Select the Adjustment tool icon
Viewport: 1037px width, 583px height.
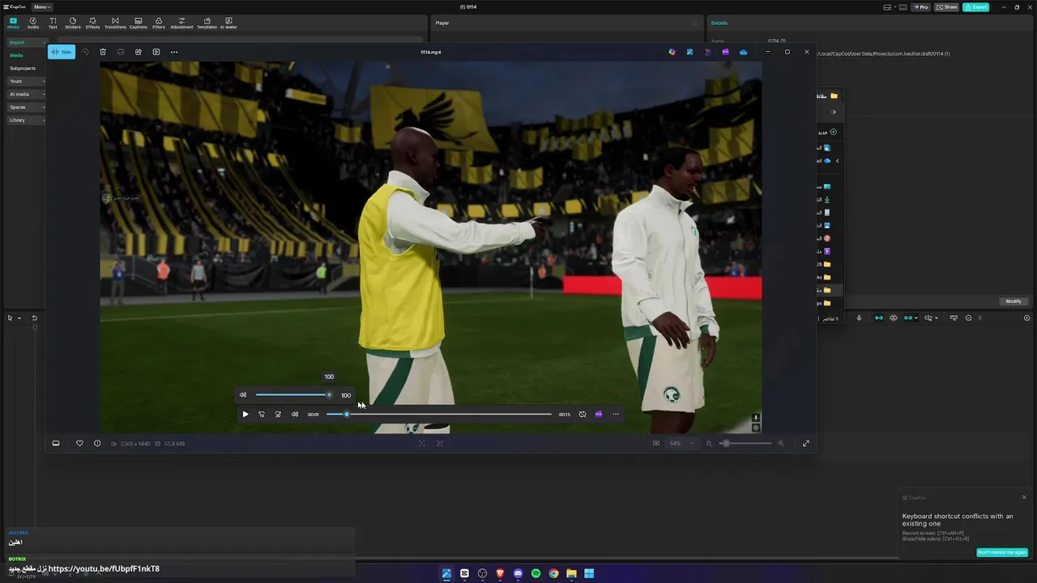(181, 23)
